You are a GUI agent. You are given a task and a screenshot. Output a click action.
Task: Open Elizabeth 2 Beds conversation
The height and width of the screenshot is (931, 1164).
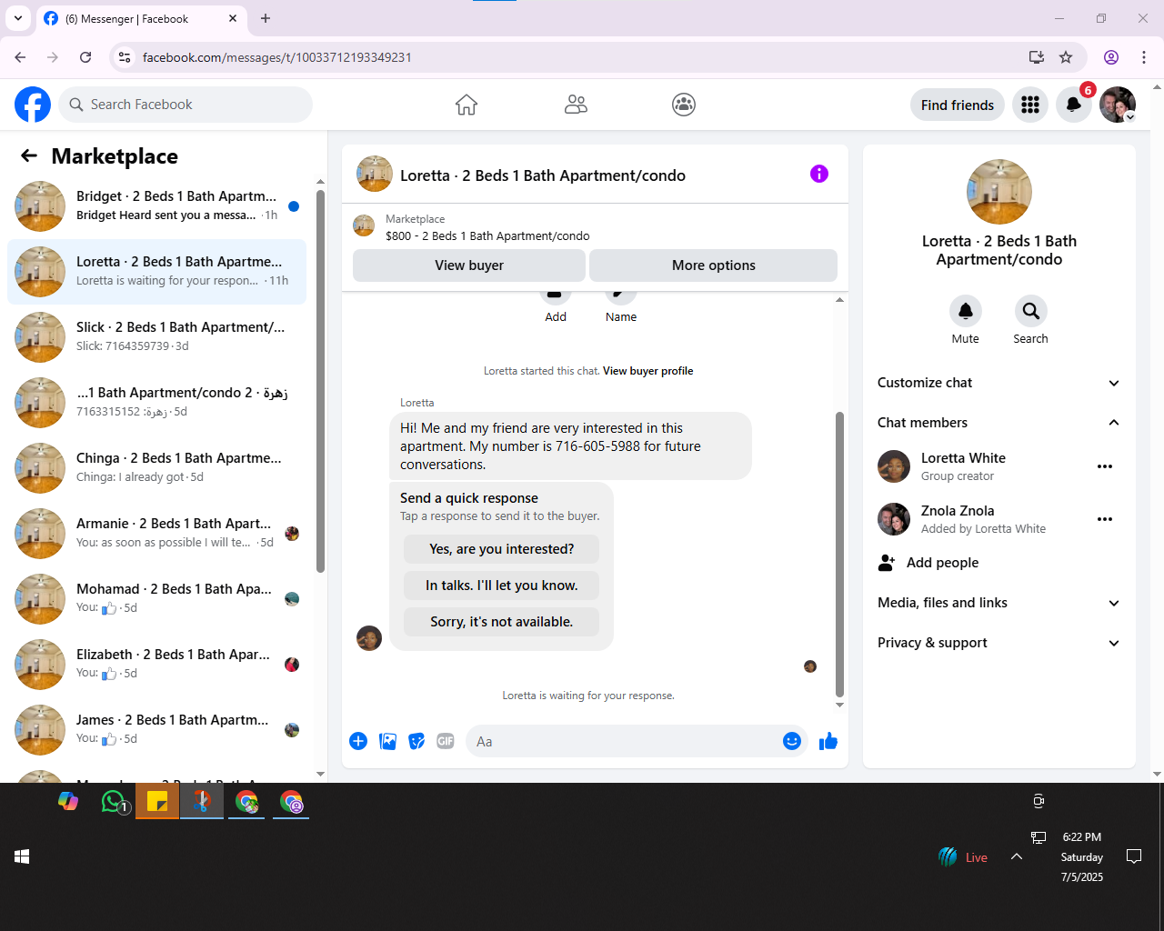(157, 665)
